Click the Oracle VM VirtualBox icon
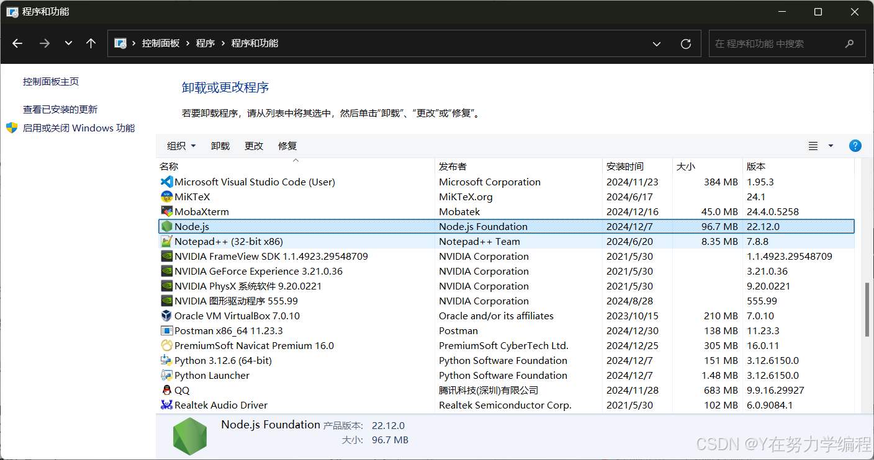 (166, 316)
